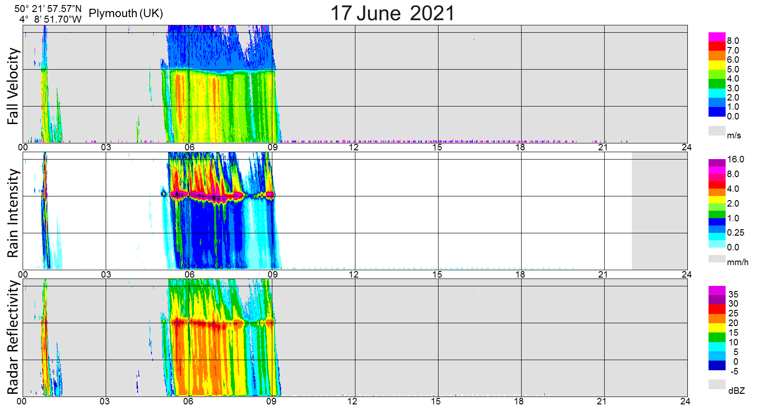Image resolution: width=757 pixels, height=415 pixels.
Task: Click the Radar Reflectivity axis title
Action: click(x=13, y=338)
